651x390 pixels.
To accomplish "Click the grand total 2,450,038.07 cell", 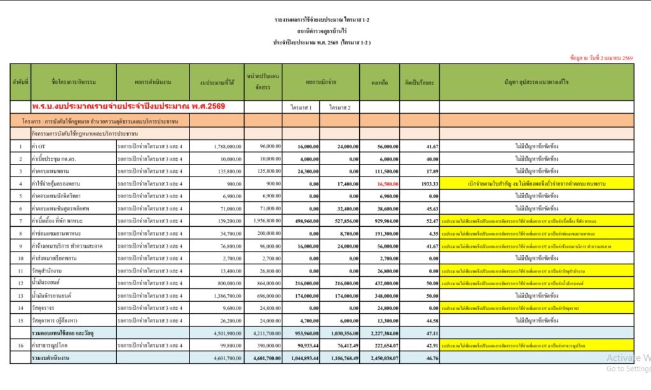I will [380, 358].
